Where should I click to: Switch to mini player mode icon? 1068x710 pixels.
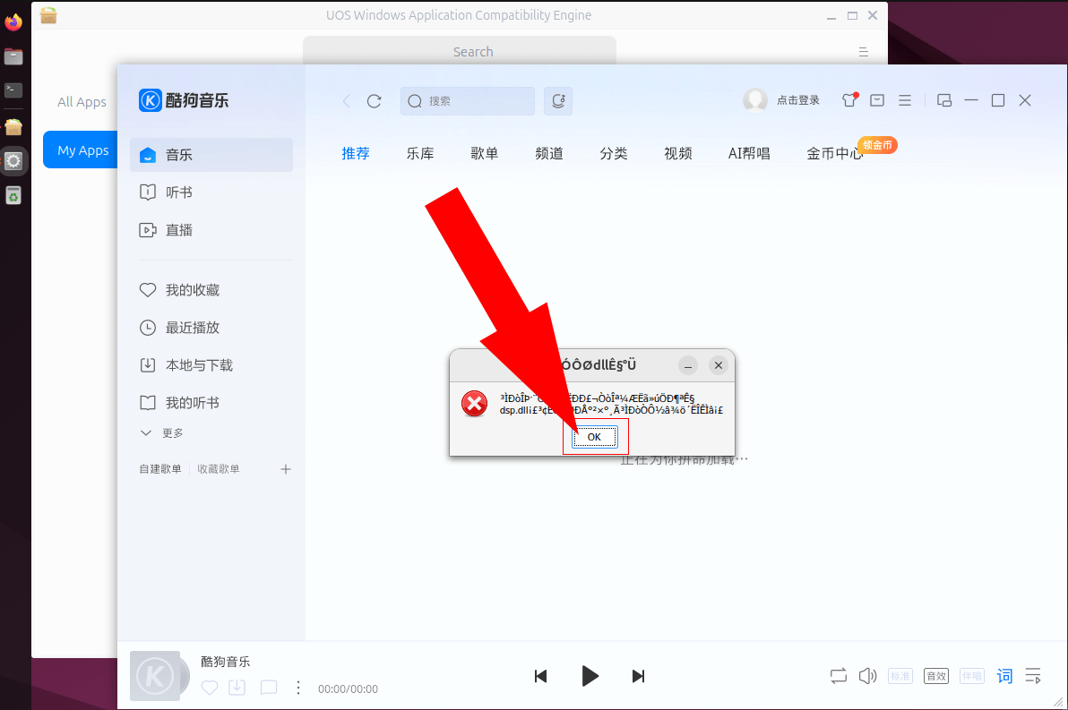(x=944, y=100)
